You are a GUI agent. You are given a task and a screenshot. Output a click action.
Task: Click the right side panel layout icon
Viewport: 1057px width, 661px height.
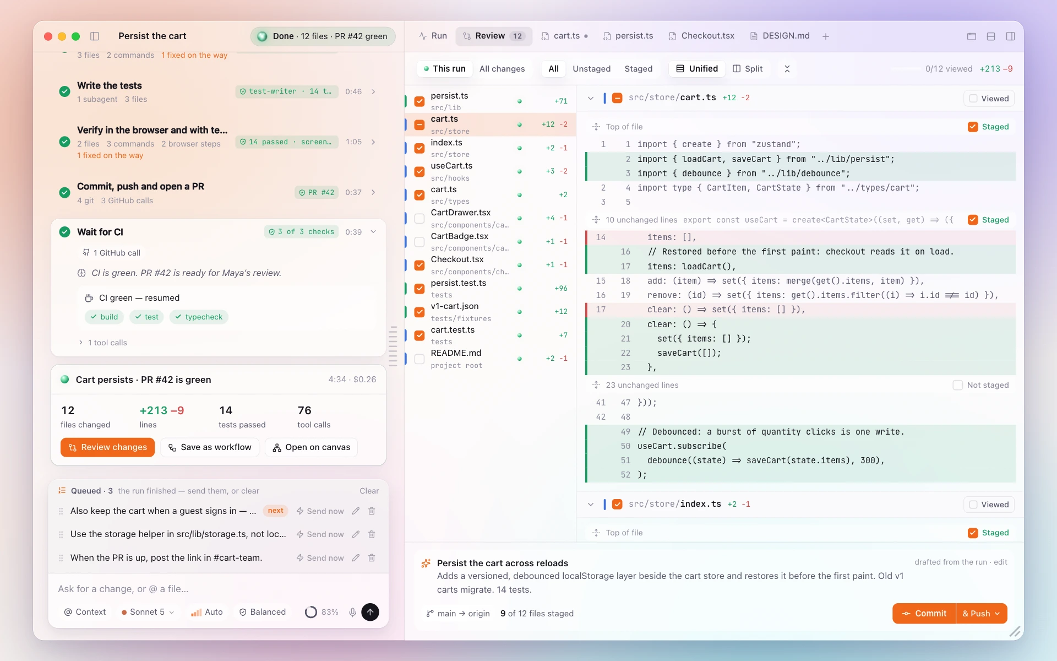1010,36
